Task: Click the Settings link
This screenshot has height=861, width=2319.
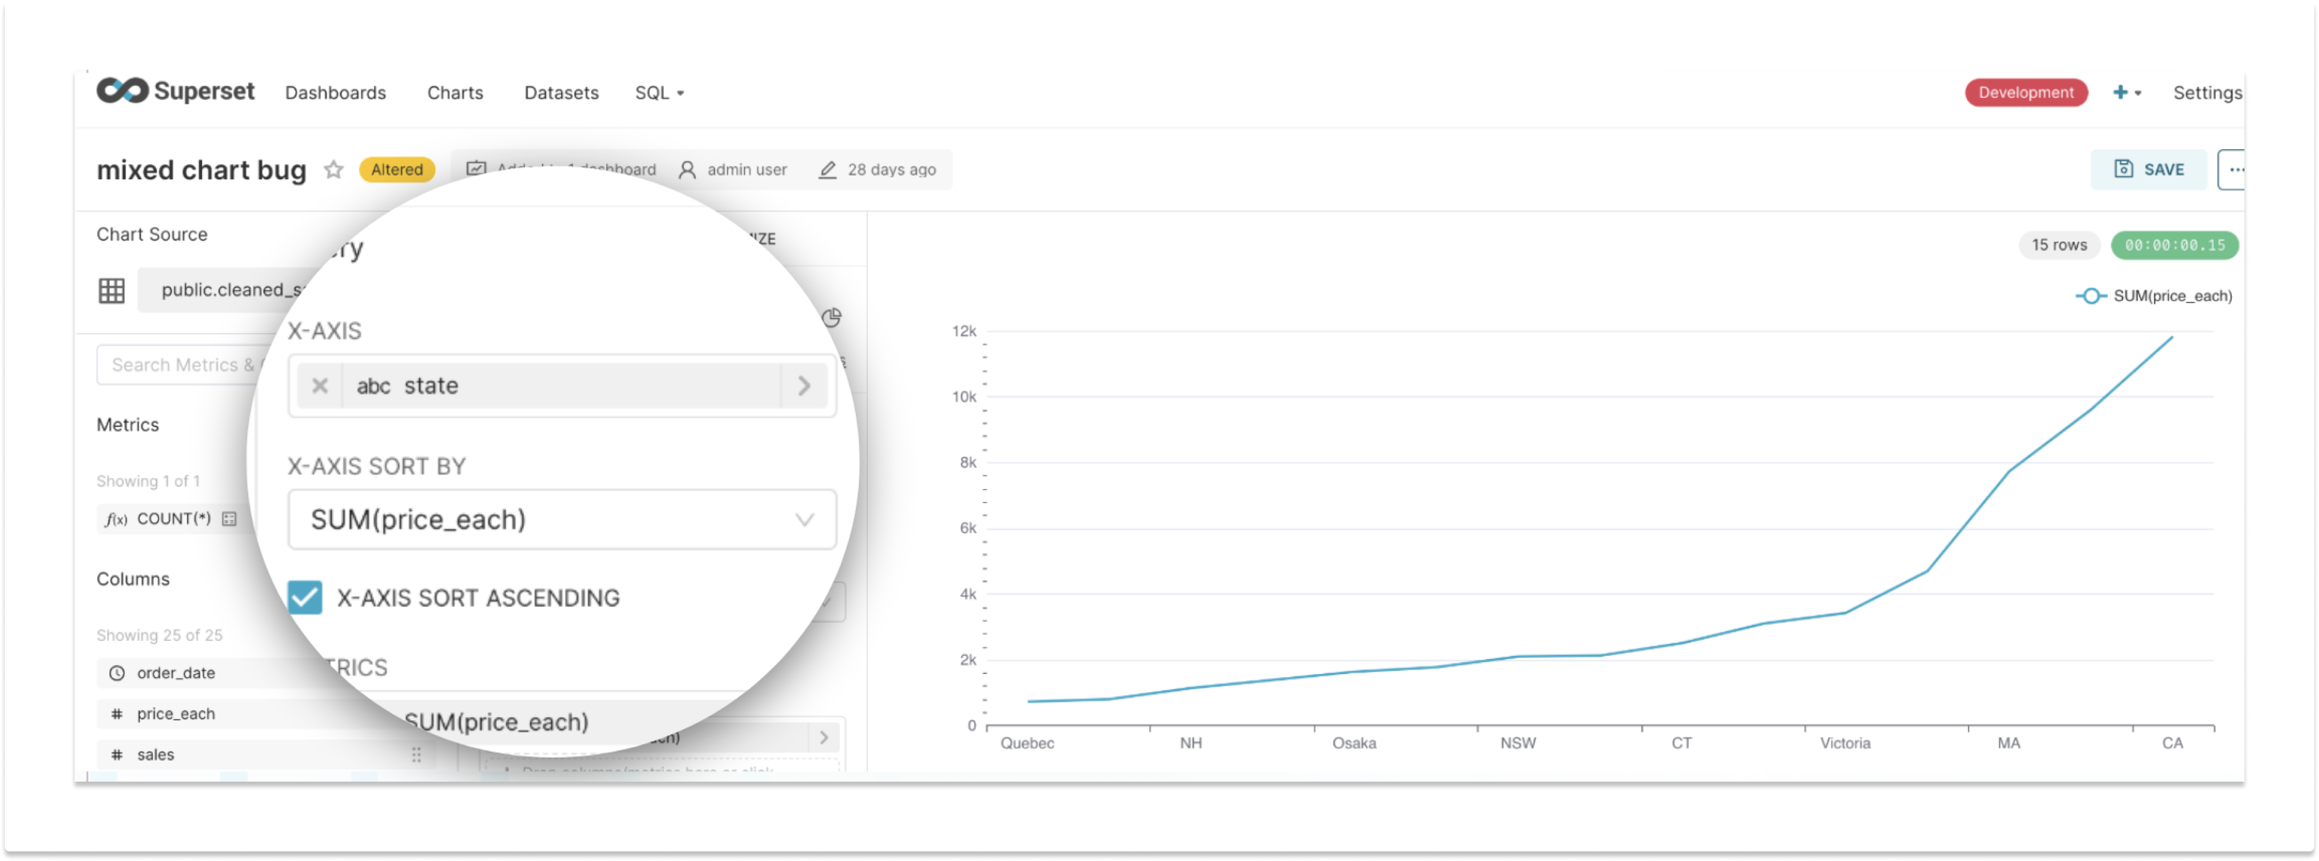Action: click(2207, 93)
